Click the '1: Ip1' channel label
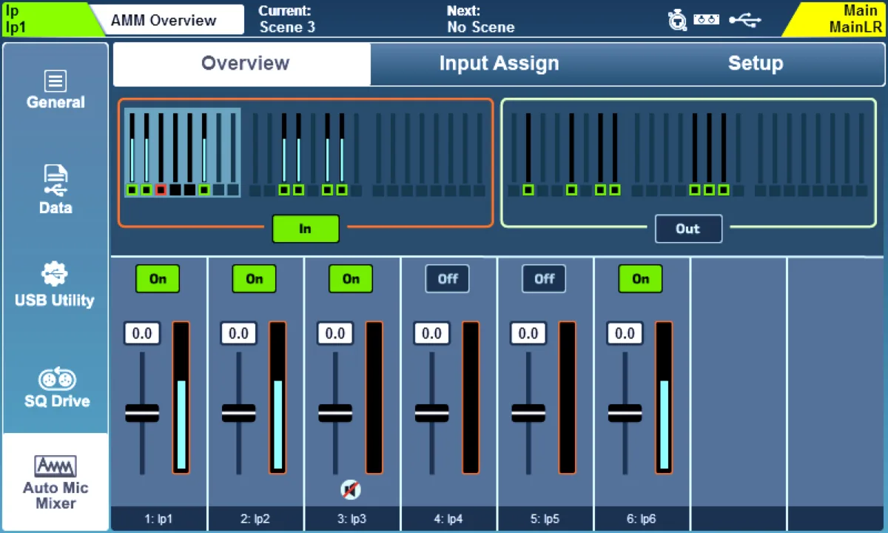 tap(158, 519)
